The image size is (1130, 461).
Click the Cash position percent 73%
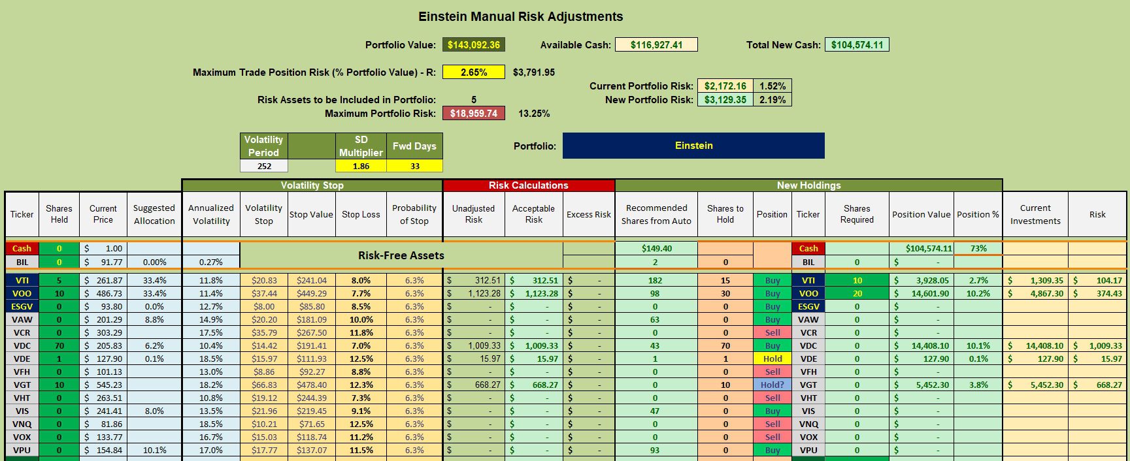click(978, 248)
